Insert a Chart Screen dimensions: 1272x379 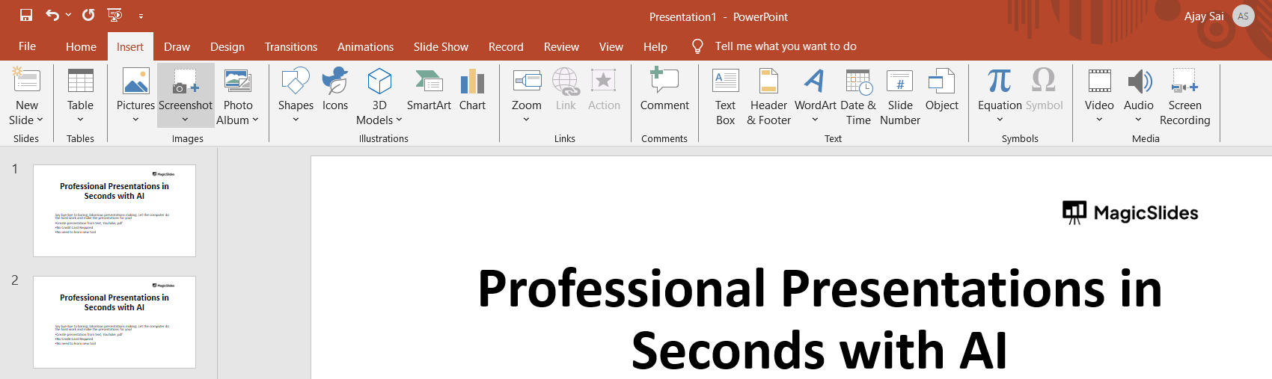tap(473, 90)
